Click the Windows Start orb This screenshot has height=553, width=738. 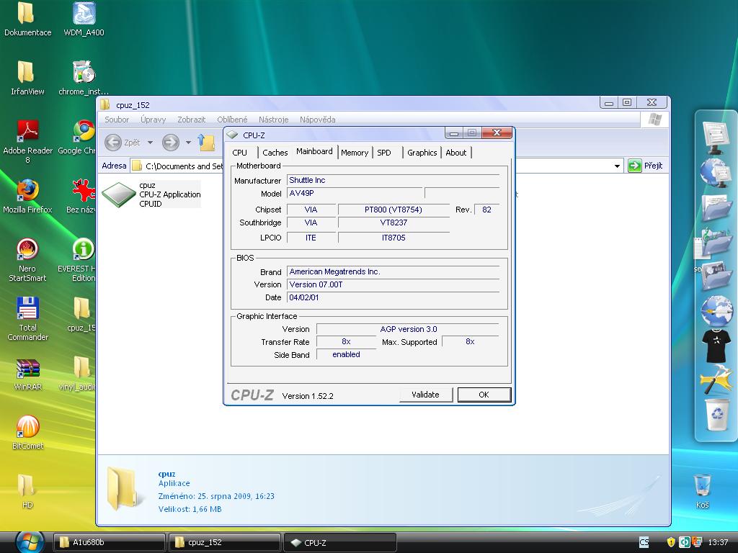[x=29, y=542]
